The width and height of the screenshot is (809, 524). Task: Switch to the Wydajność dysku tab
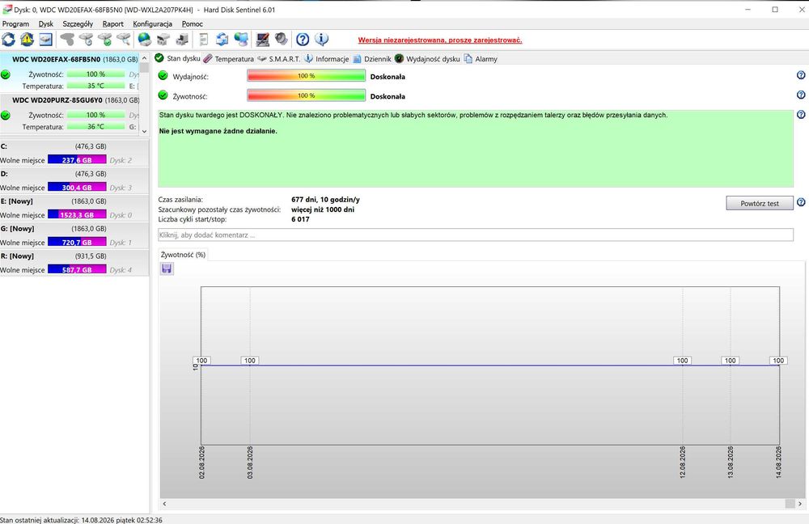(428, 59)
